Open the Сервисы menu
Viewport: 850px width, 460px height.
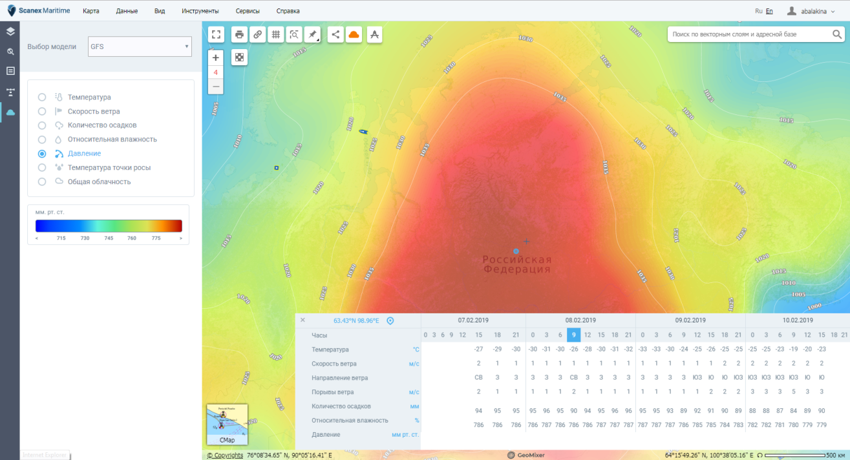tap(248, 11)
